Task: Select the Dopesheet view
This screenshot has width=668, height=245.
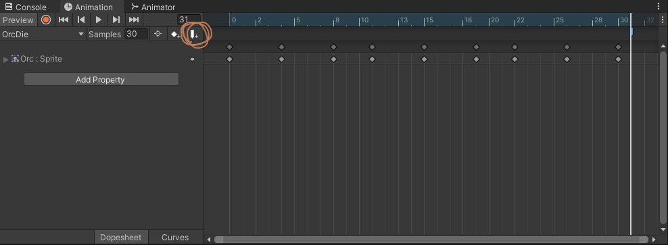Action: pos(120,238)
